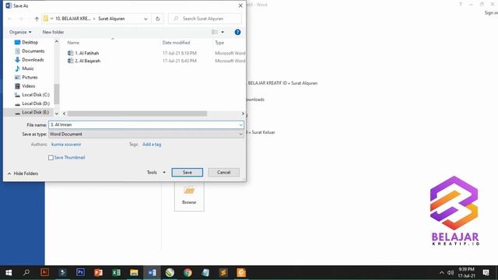Sort by the Date modified column header
This screenshot has height=280, width=498.
tap(176, 43)
